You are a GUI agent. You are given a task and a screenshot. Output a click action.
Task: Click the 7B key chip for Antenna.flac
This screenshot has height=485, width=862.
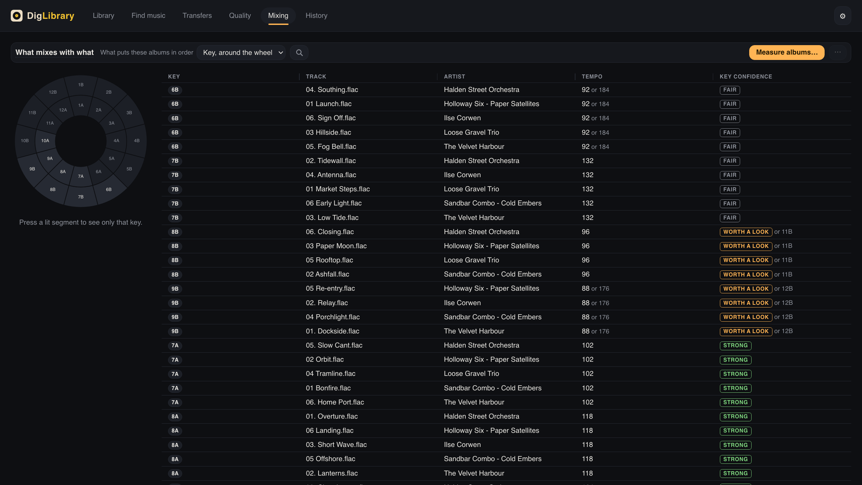point(175,175)
